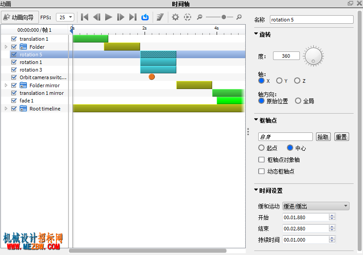Viewport: 363px width, 255px height.
Task: Zoom in the timeline magnifier
Action: tap(239, 17)
